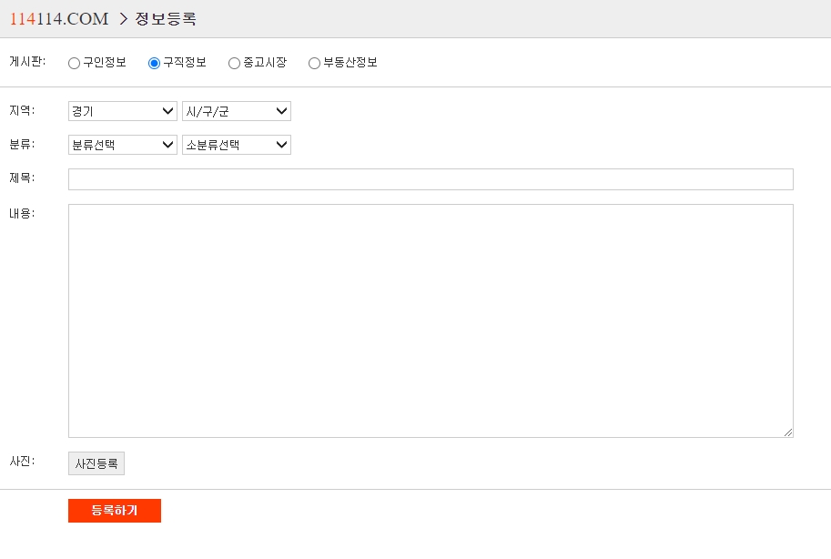Focus the 내용 content text area
The image size is (831, 559).
click(431, 320)
